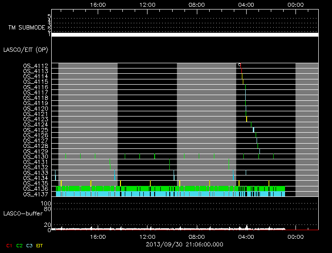
Task: Click the 08:00 tick on the bottom axis
Action: [197, 236]
